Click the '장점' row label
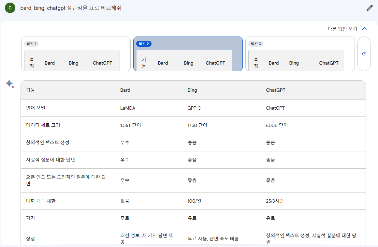 30,239
